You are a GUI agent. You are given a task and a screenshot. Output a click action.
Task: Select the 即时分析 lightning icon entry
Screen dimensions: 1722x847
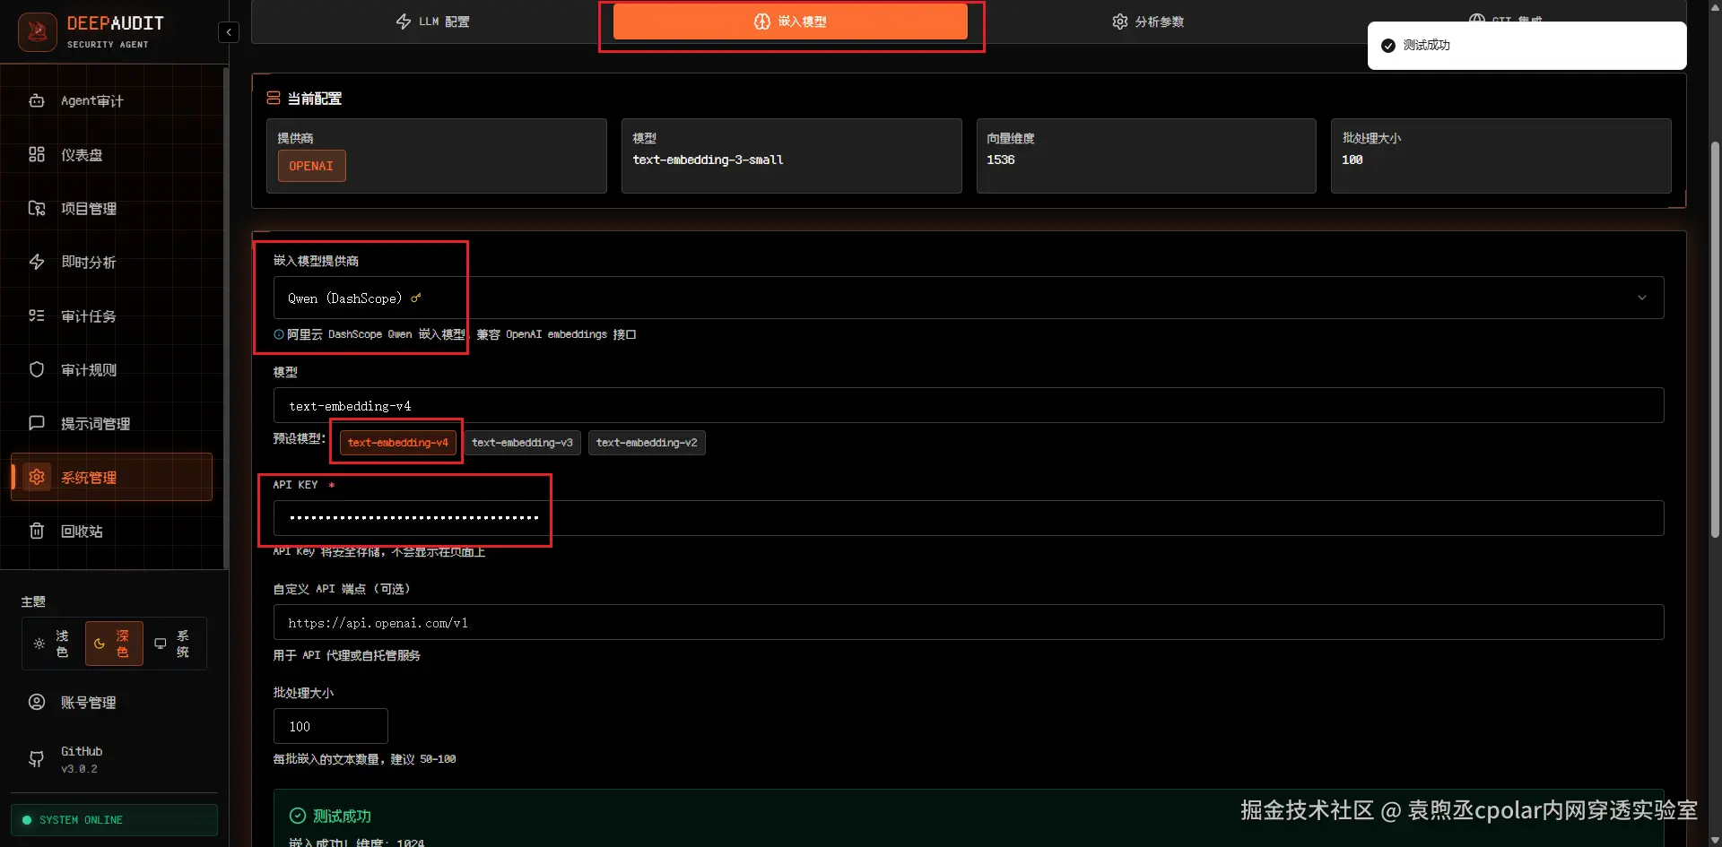pyautogui.click(x=37, y=262)
